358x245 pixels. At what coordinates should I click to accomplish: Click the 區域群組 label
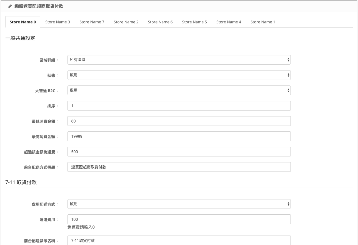point(49,60)
